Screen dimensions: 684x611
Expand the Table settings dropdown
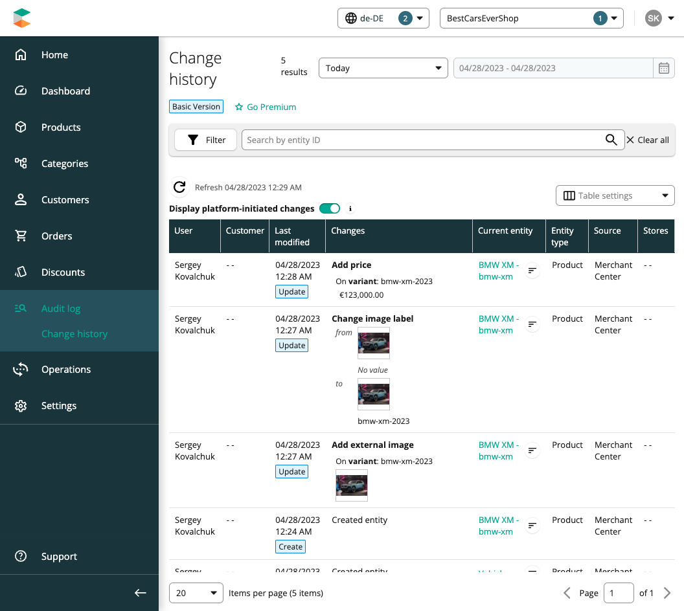[x=615, y=195]
